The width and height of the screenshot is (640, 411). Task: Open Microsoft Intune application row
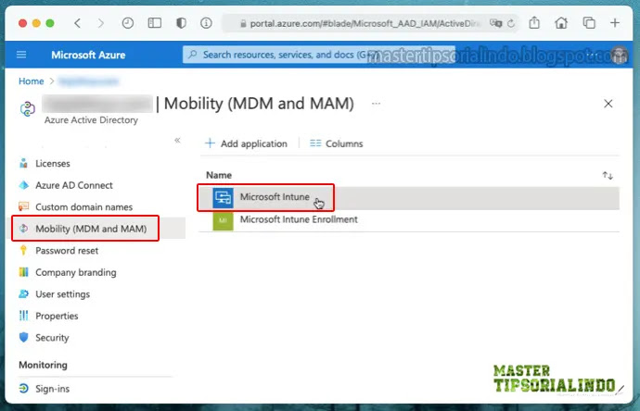[x=408, y=198]
